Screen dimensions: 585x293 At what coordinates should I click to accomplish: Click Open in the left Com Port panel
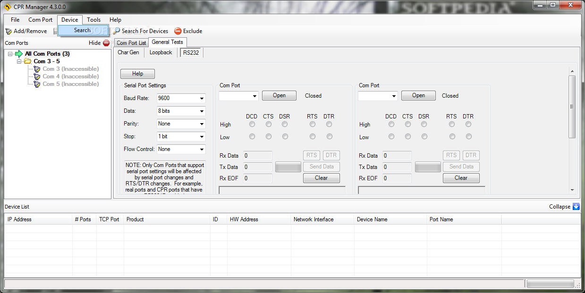280,95
